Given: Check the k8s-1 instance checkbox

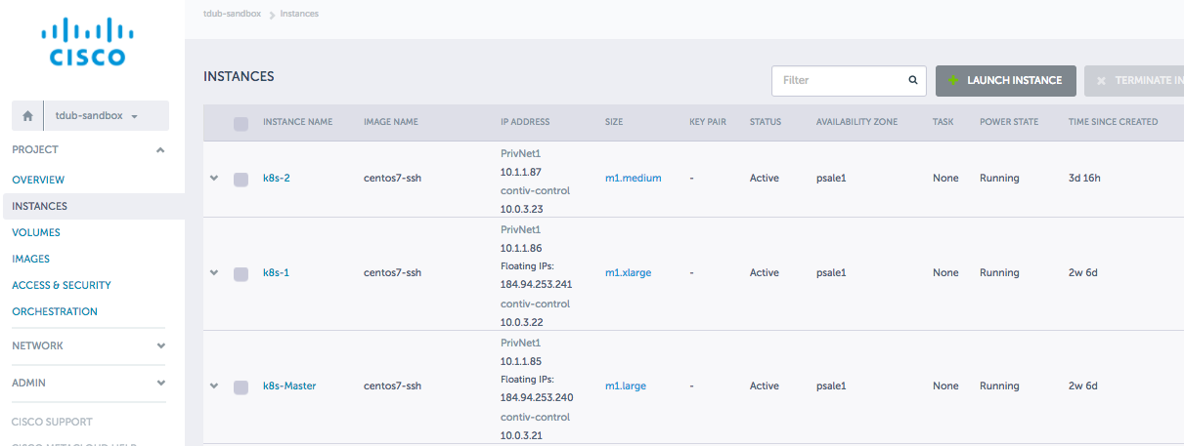Looking at the screenshot, I should 241,274.
